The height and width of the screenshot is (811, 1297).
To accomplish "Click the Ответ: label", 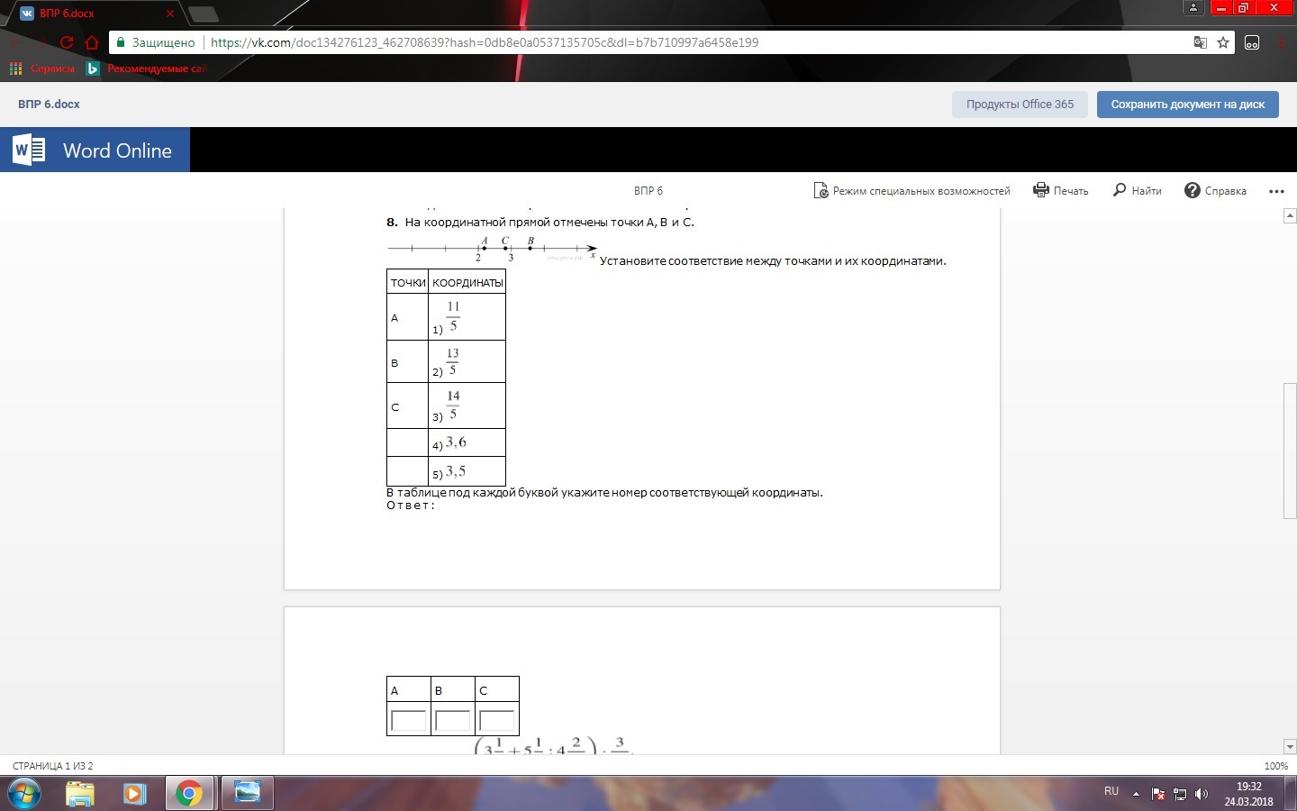I will tap(411, 505).
